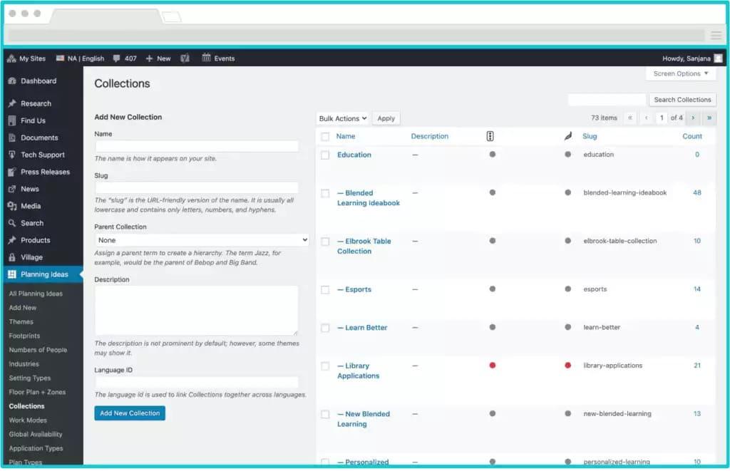
Task: Open the Learn Better collection link
Action: [362, 328]
